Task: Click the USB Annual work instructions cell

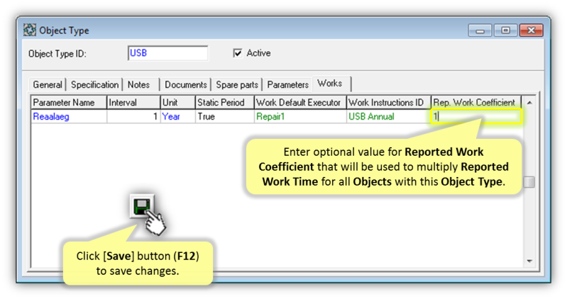Action: pyautogui.click(x=387, y=116)
